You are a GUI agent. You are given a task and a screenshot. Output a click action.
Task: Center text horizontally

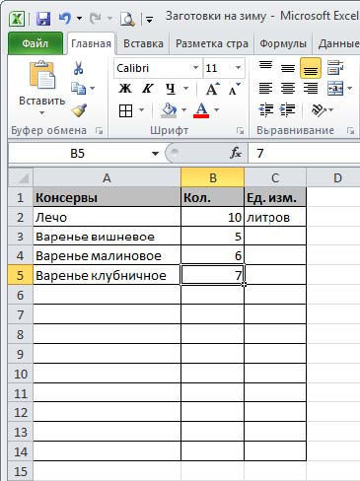[x=288, y=88]
